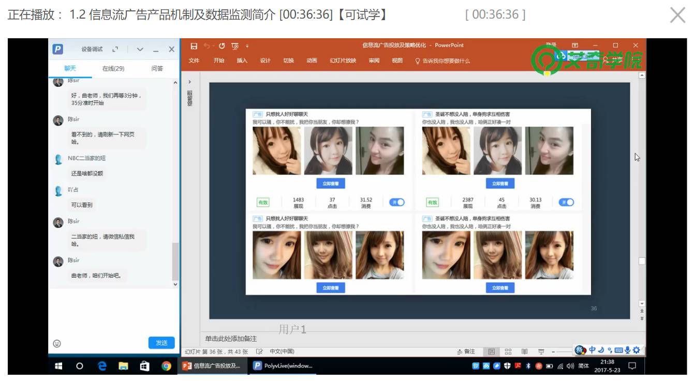Screen dimensions: 694x383
Task: Open the 插入 ribbon tab
Action: coord(242,60)
